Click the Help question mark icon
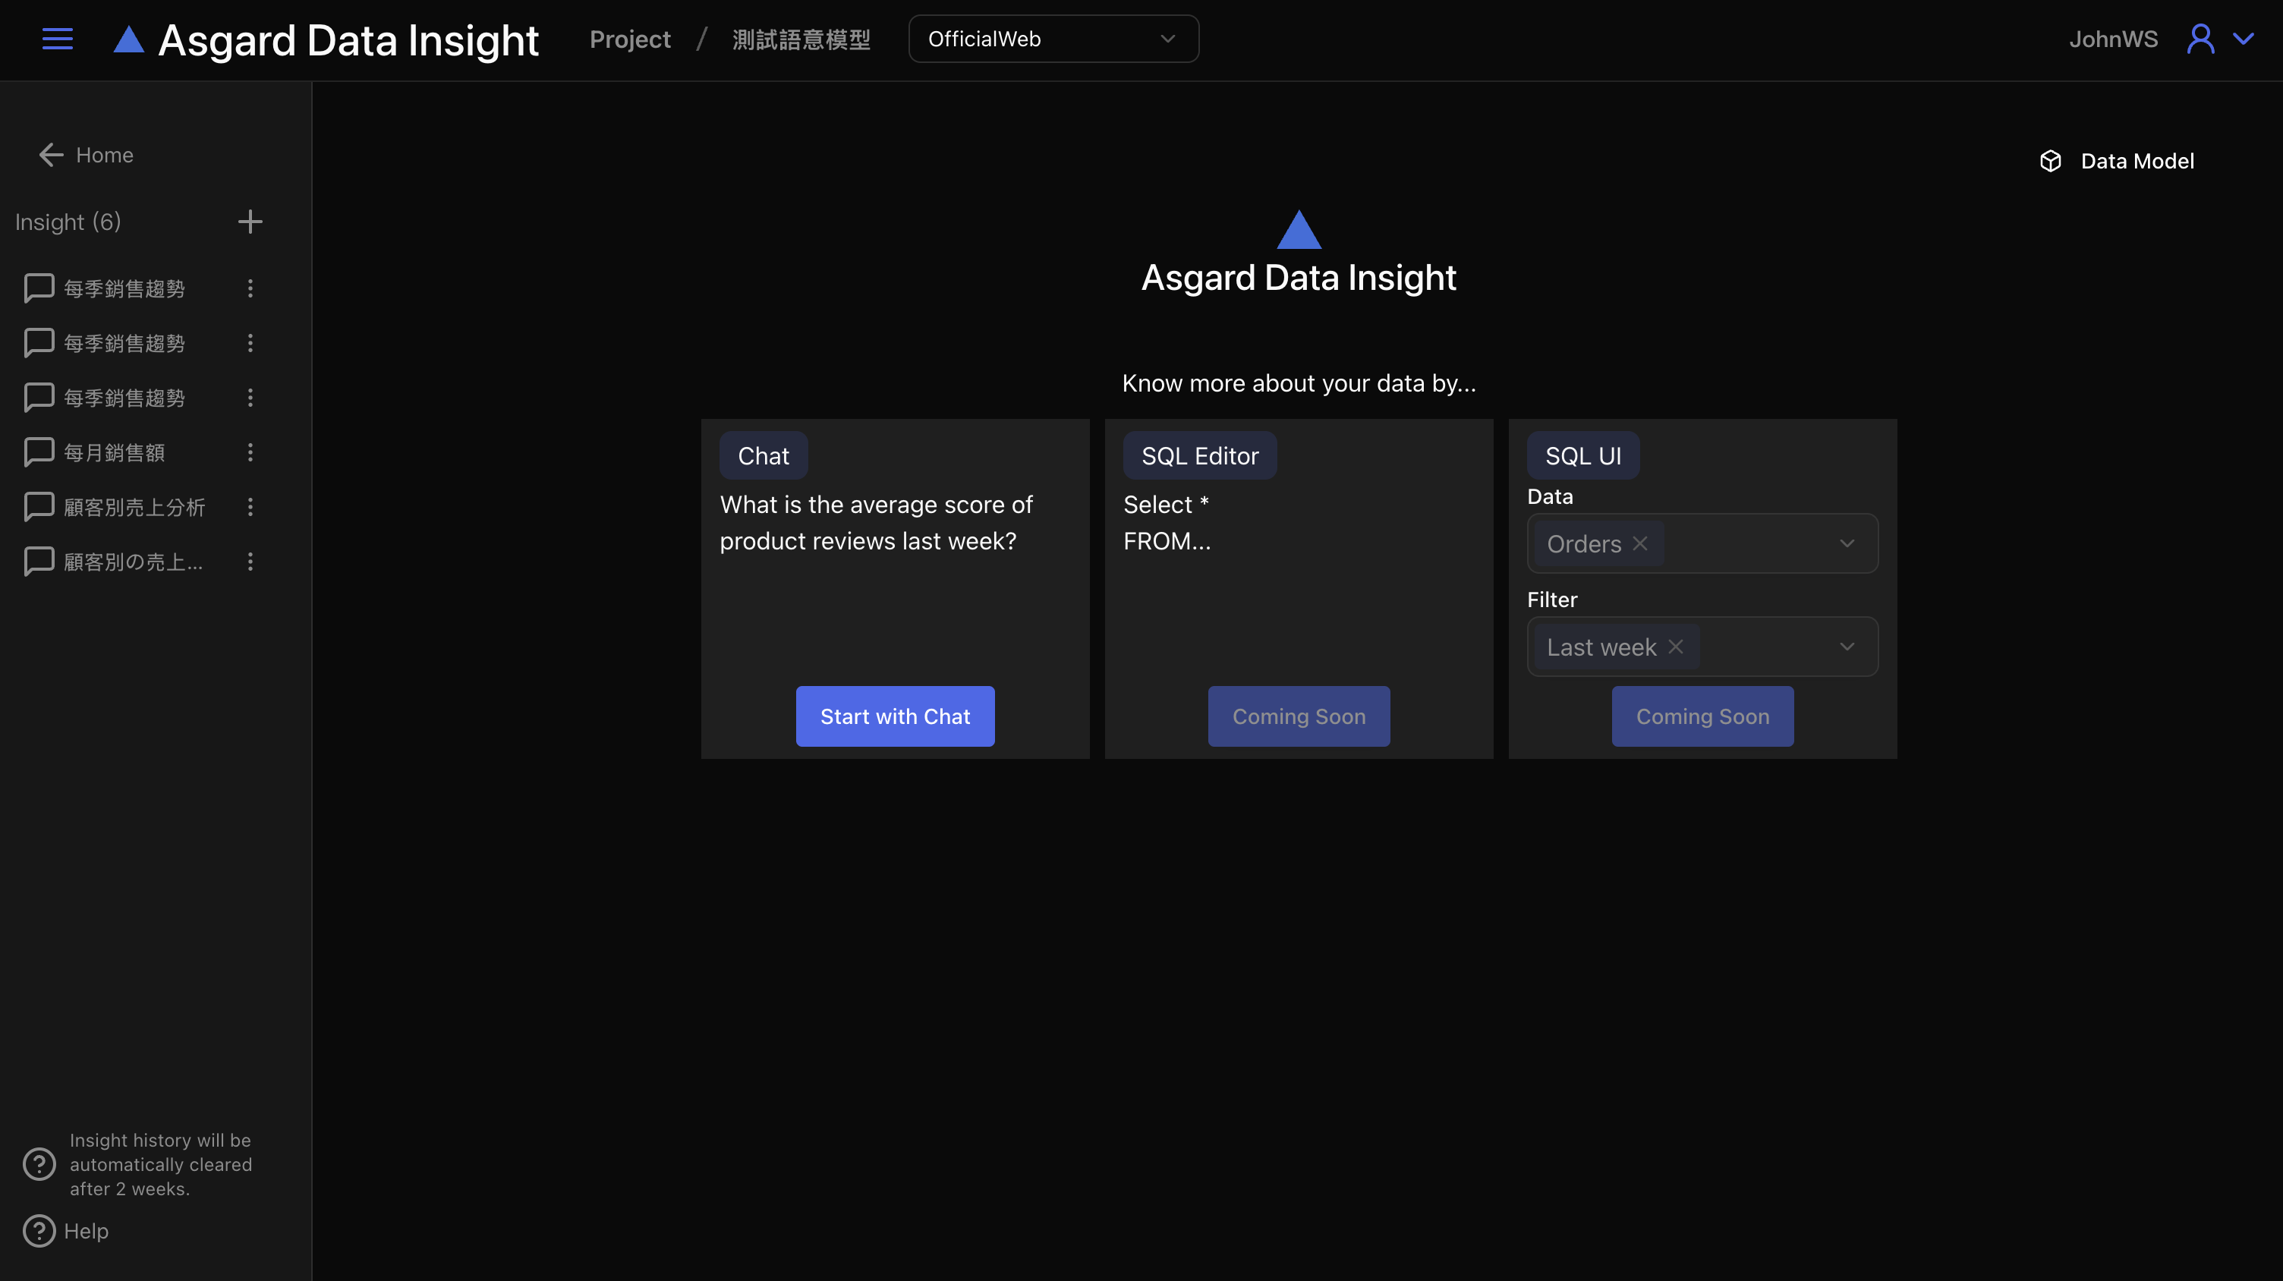 (x=39, y=1230)
